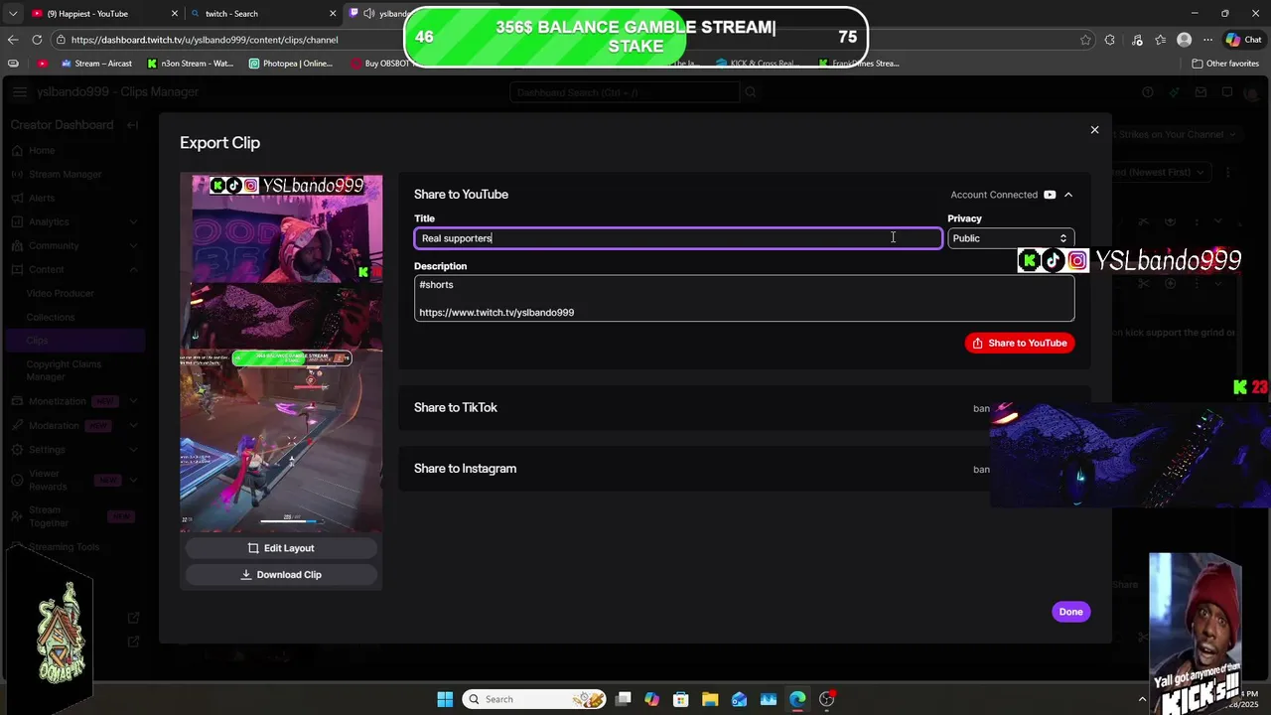This screenshot has height=715, width=1271.
Task: Expand the Share to TikTok section
Action: tap(745, 408)
